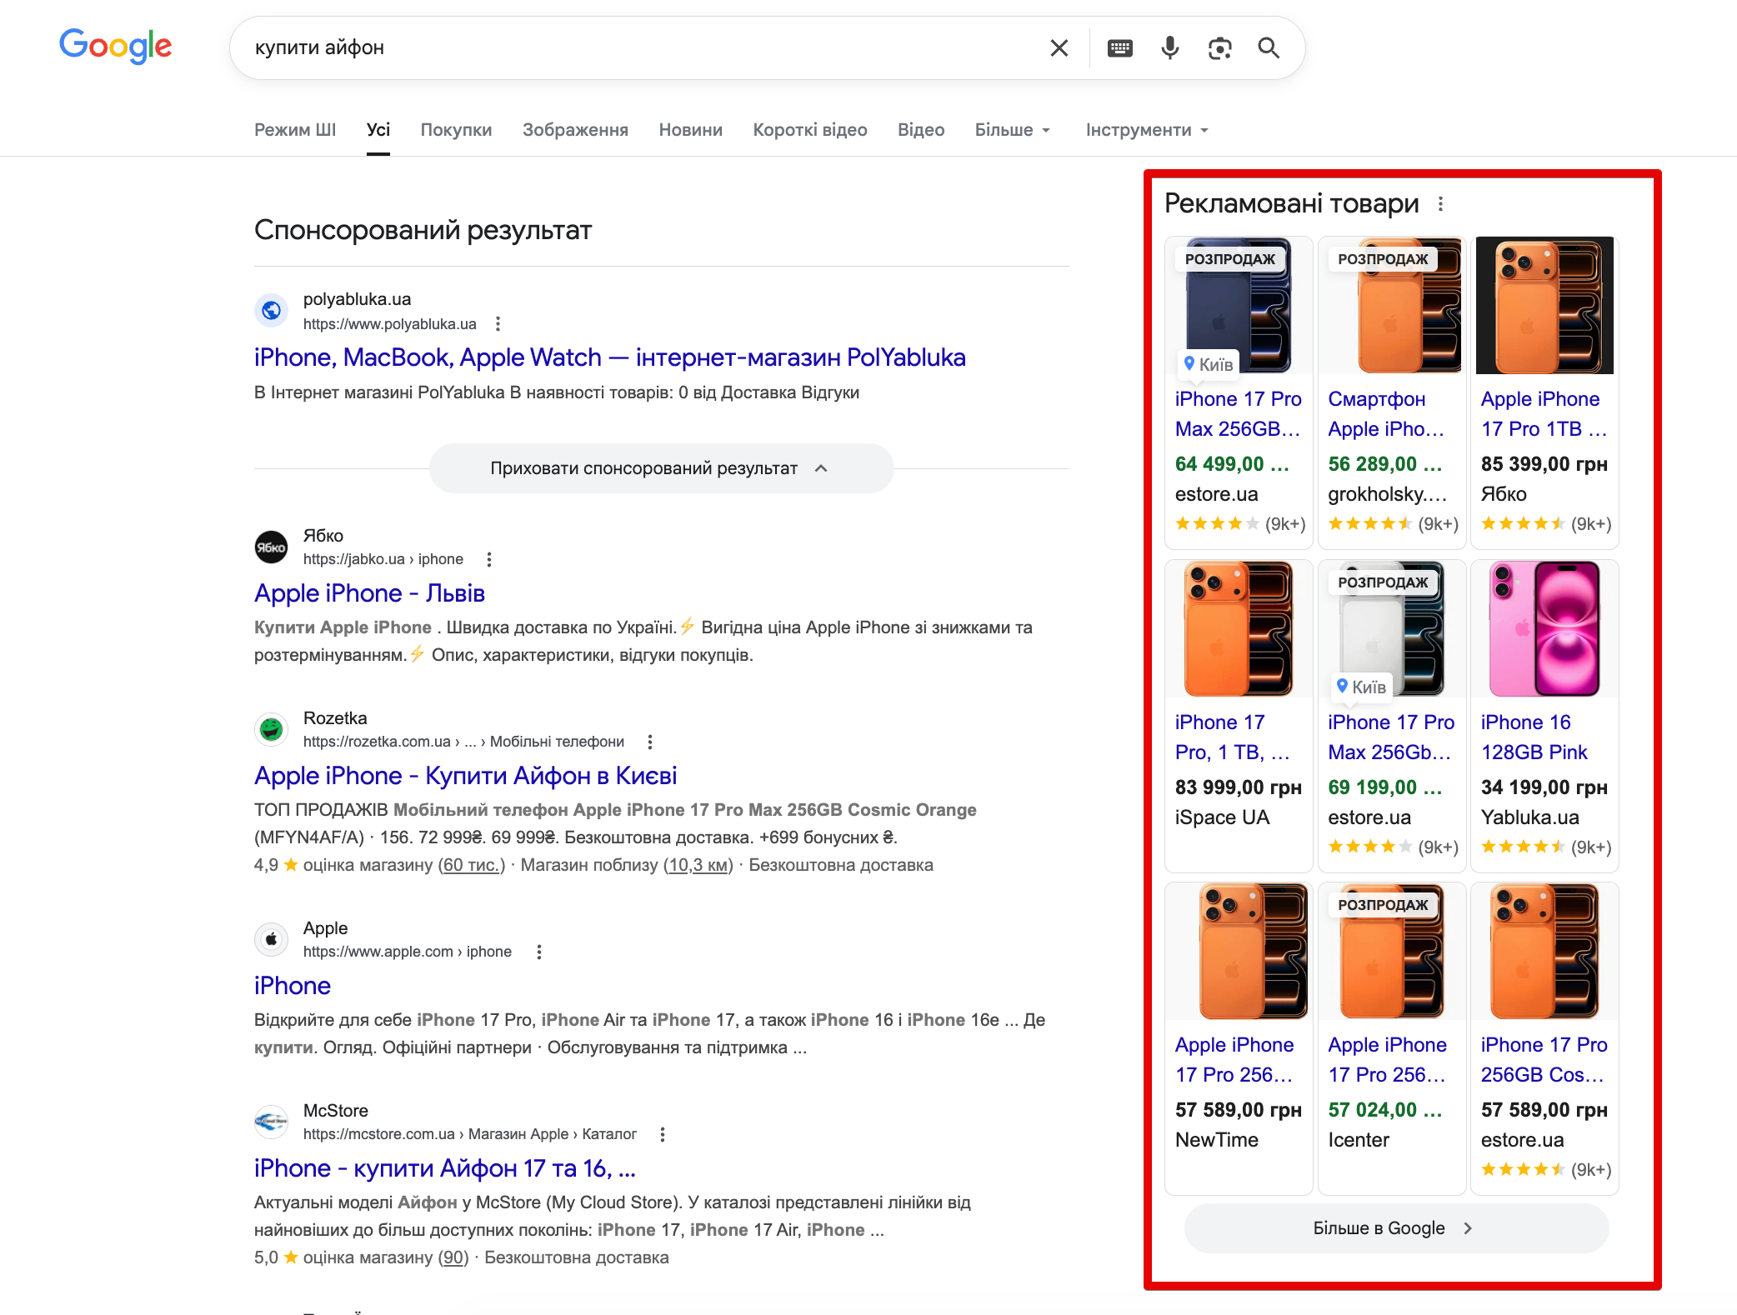Click the Спонсорований результат heading
Screen dimensions: 1737x1315
(x=423, y=230)
